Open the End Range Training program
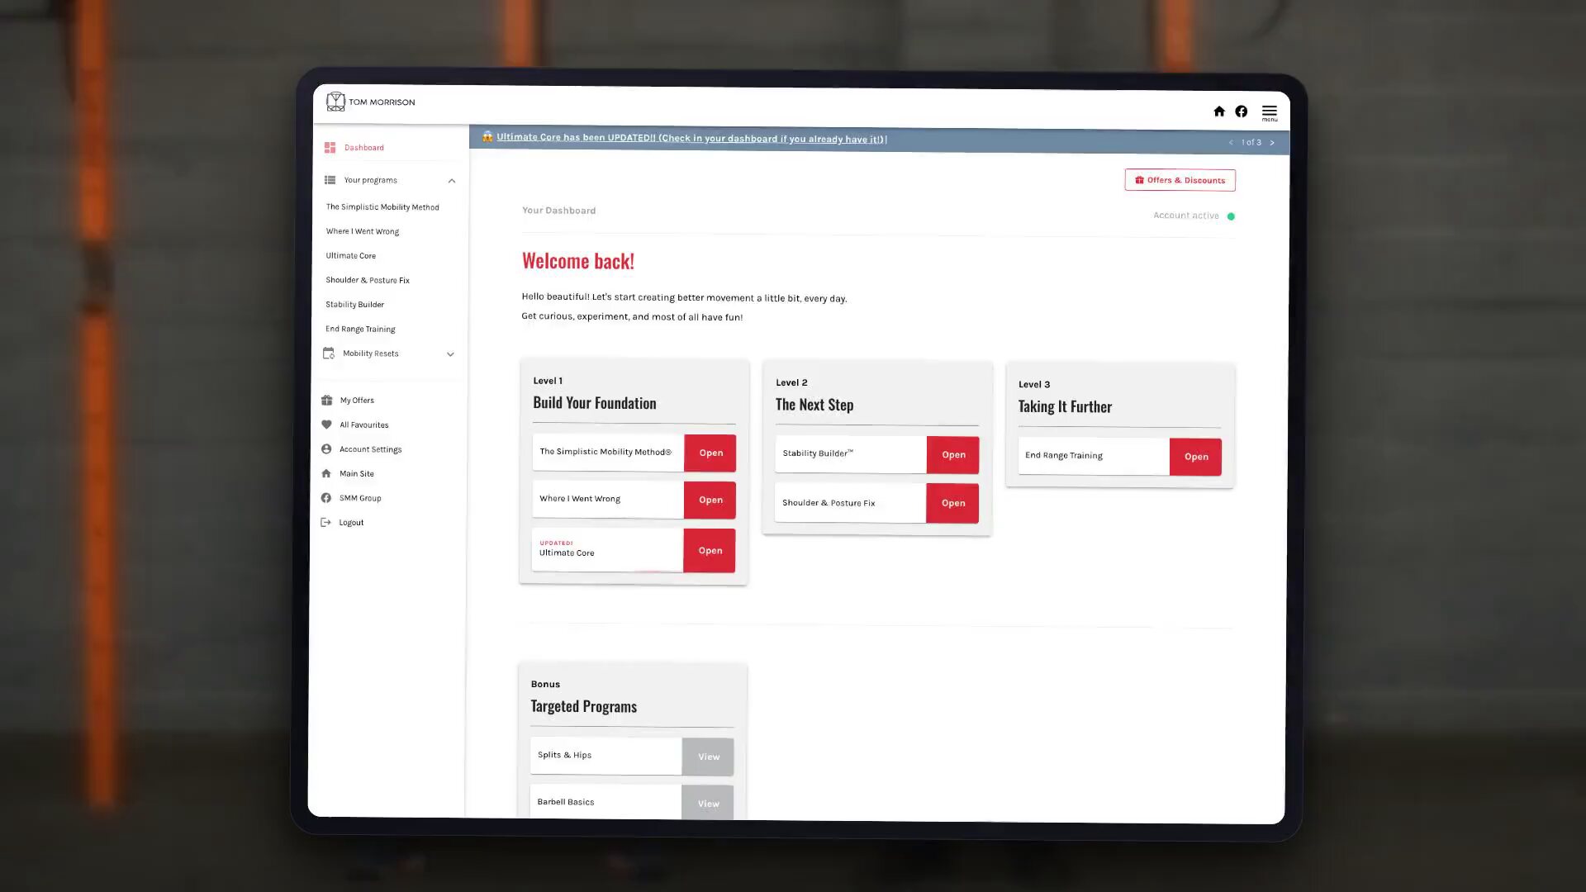 [1195, 457]
